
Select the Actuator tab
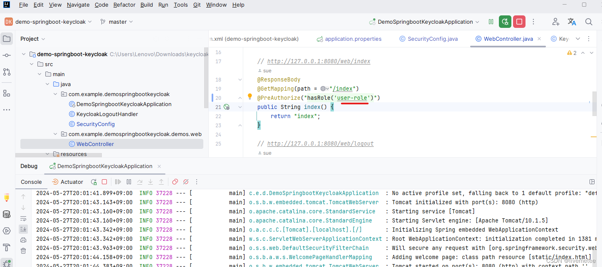pyautogui.click(x=67, y=182)
